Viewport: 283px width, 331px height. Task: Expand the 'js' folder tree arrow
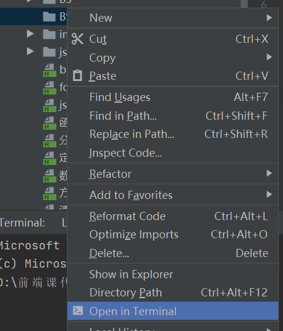[x=31, y=51]
